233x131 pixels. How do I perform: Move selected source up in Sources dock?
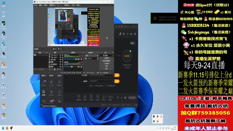pos(58,69)
